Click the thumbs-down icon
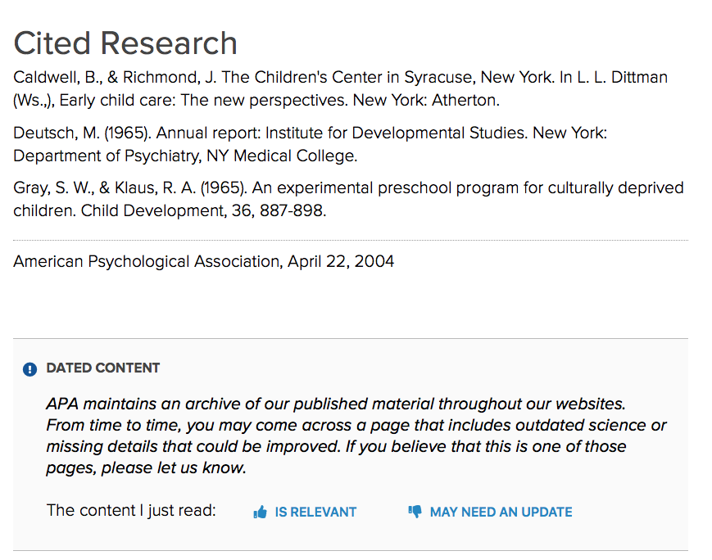This screenshot has width=712, height=560. pos(415,512)
